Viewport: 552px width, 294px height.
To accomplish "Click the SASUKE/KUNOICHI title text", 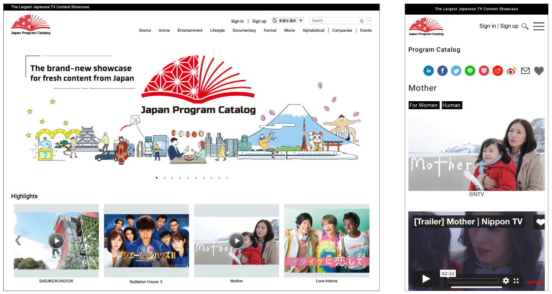I will tap(56, 281).
